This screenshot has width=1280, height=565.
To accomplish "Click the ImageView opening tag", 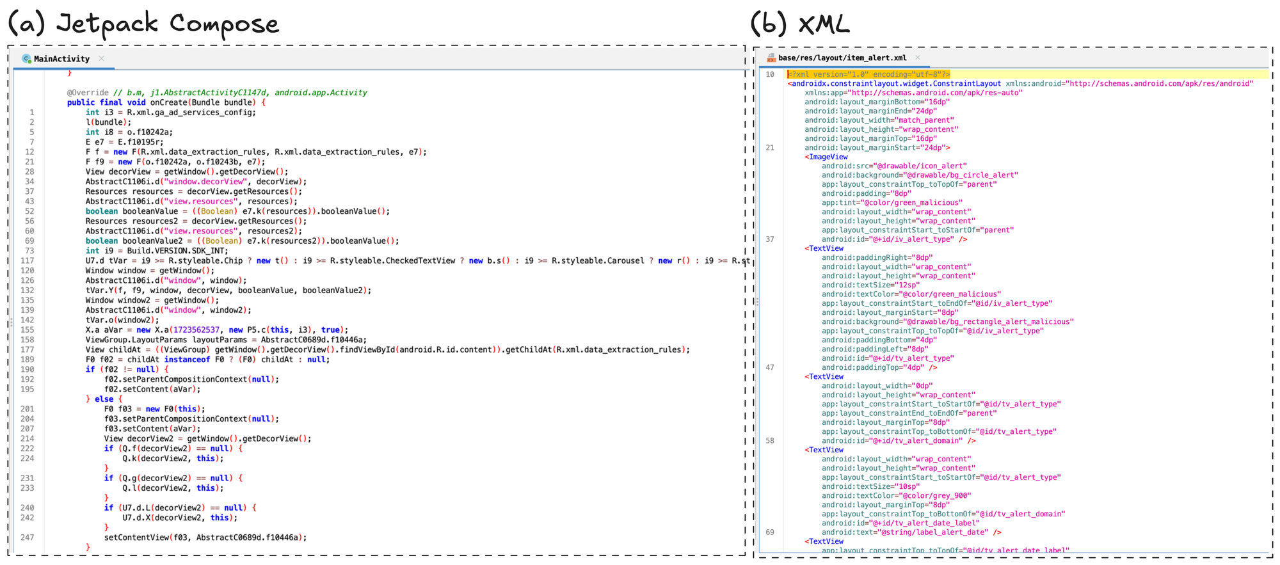I will point(826,157).
